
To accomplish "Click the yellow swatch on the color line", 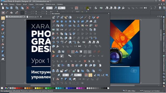I will coord(38,88).
